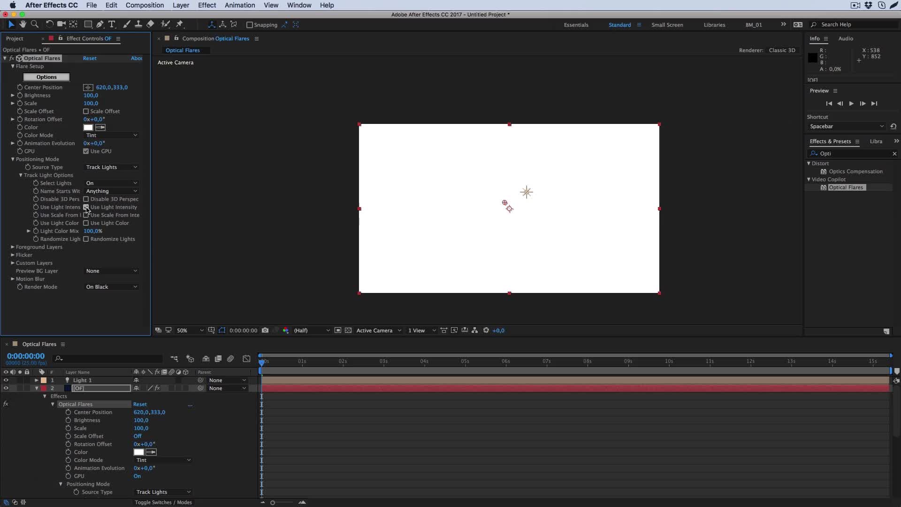901x507 pixels.
Task: Click the current time 0:00:00:00 display
Action: point(26,356)
